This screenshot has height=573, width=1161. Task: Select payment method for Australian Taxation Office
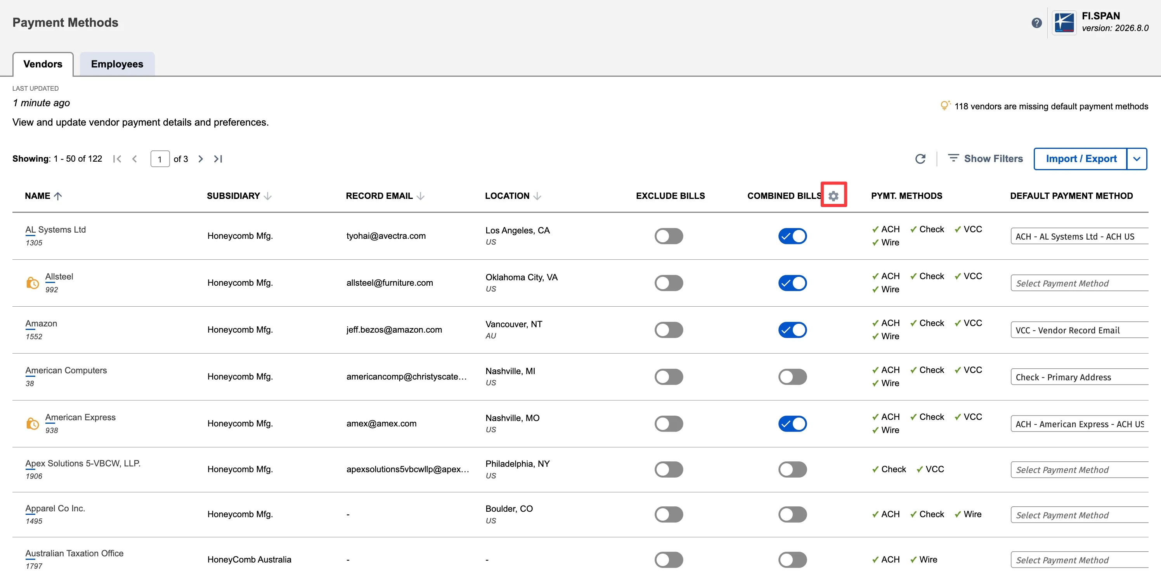click(1080, 560)
